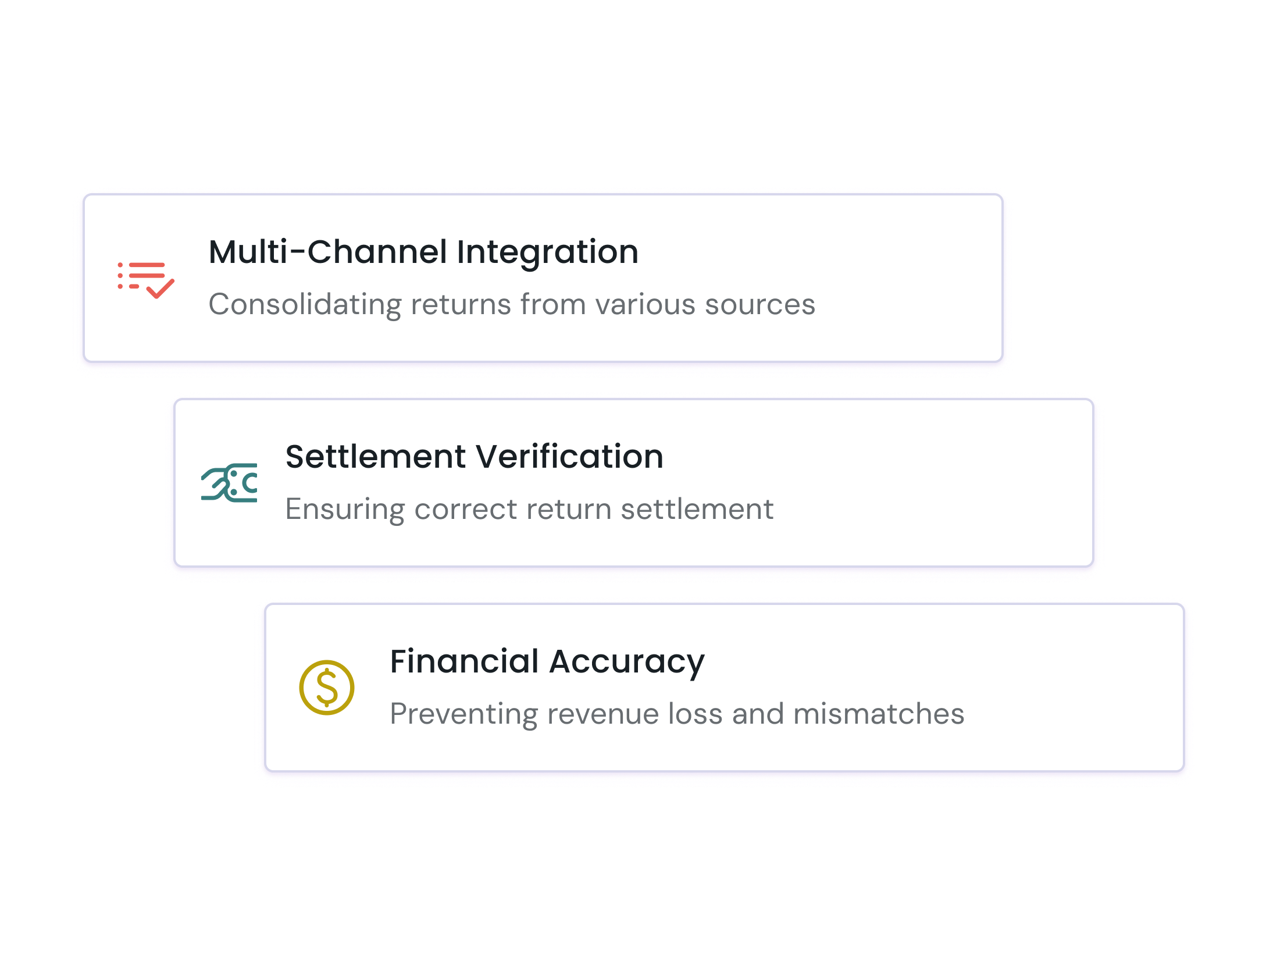
Task: Click the teal settlement handshake icon
Action: click(x=229, y=482)
